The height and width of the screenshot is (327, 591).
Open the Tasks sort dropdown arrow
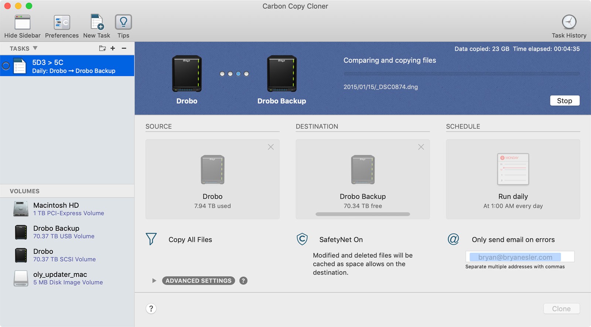tap(35, 48)
